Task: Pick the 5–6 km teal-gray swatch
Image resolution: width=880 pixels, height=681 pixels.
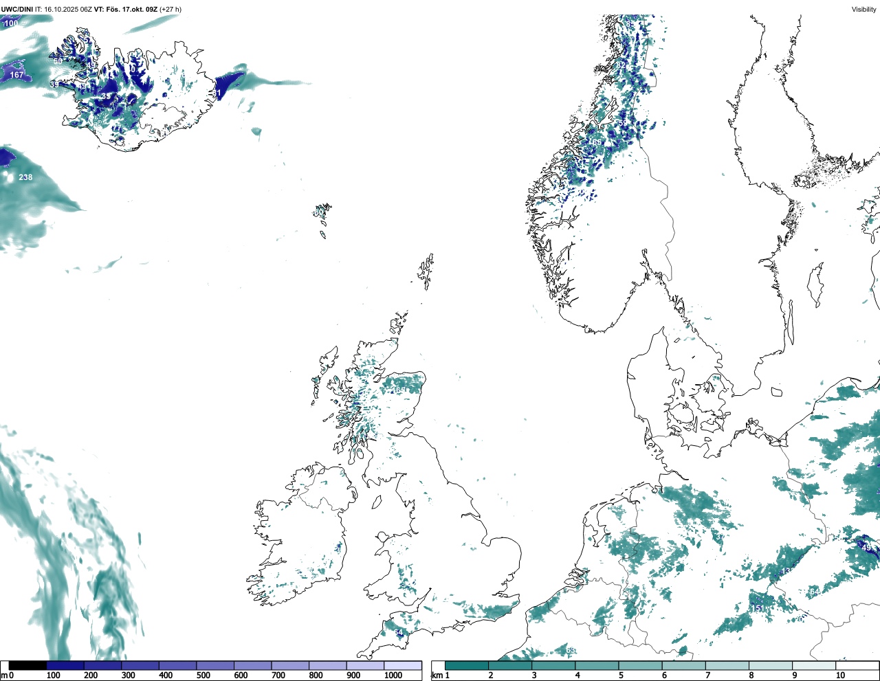Action: point(640,666)
